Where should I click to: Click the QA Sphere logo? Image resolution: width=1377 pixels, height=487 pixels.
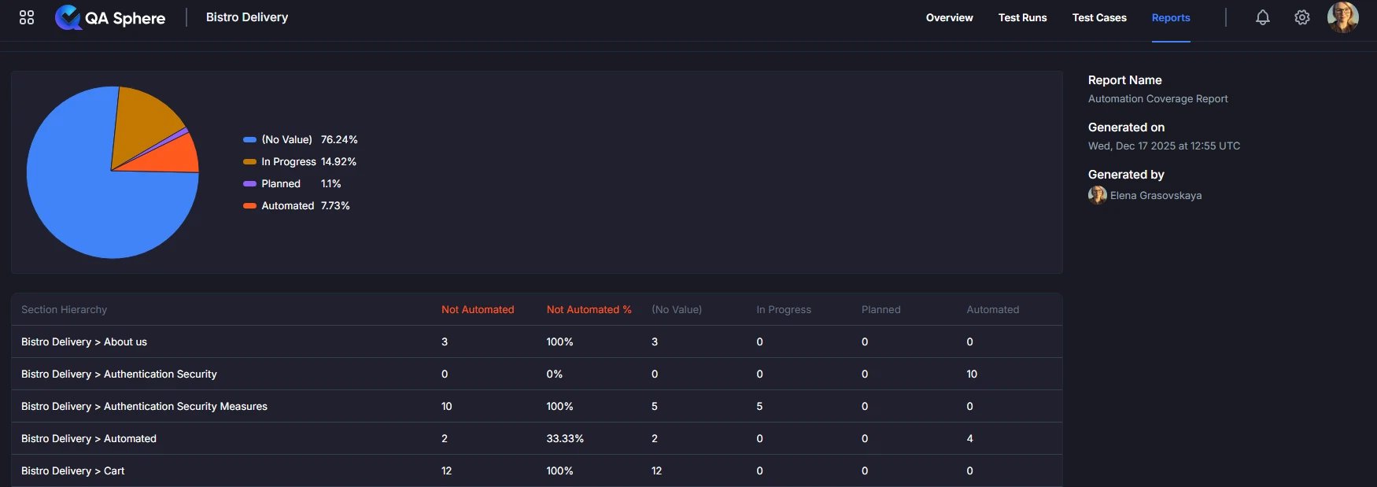(x=110, y=17)
